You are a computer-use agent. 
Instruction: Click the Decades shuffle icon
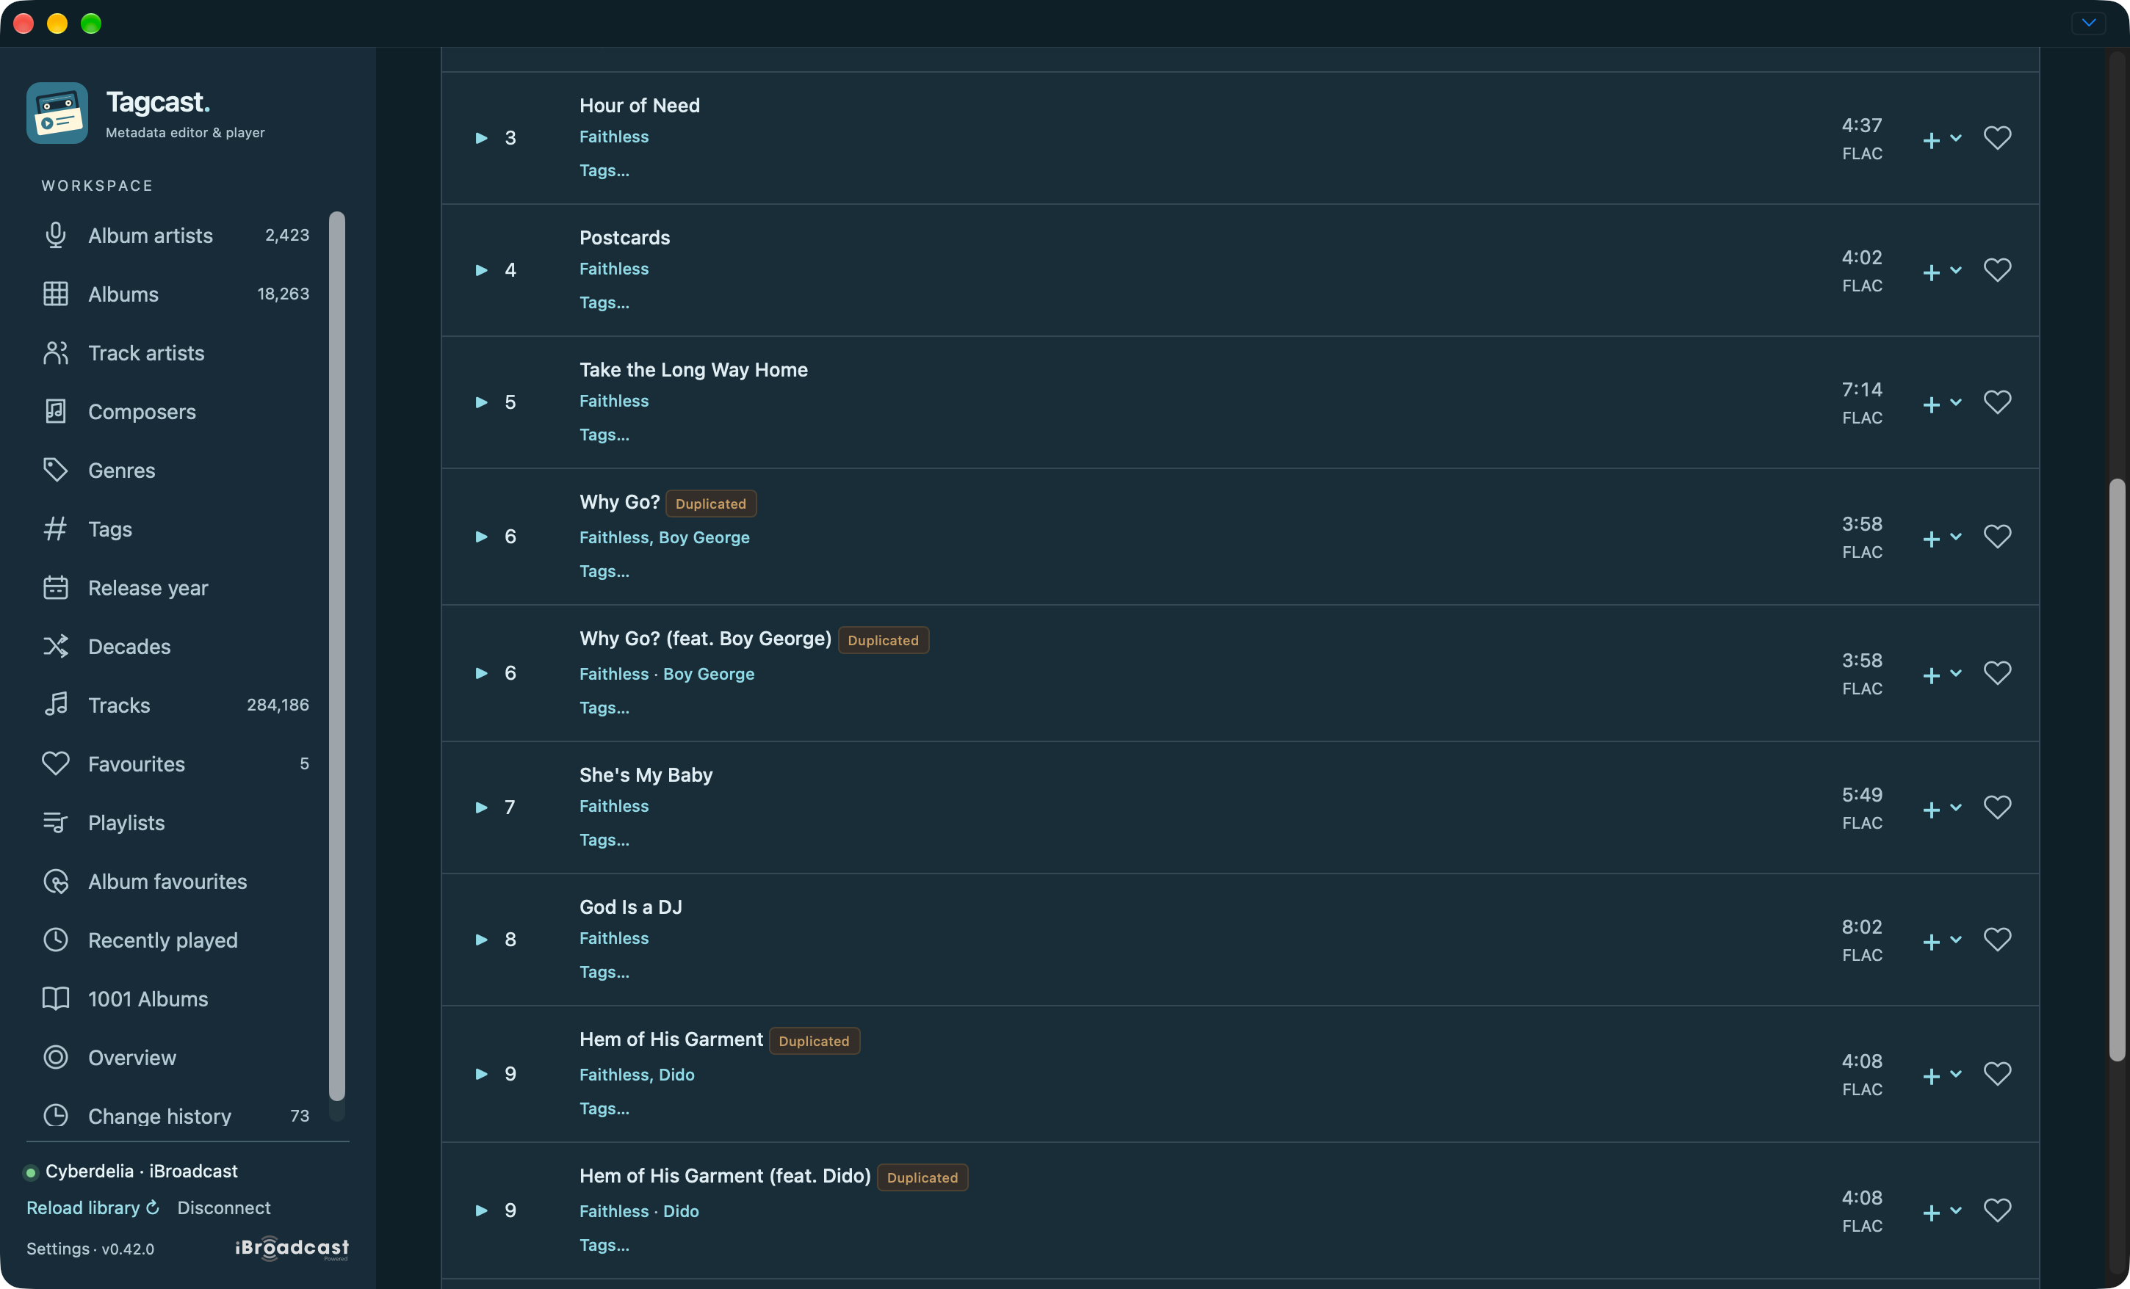click(55, 646)
